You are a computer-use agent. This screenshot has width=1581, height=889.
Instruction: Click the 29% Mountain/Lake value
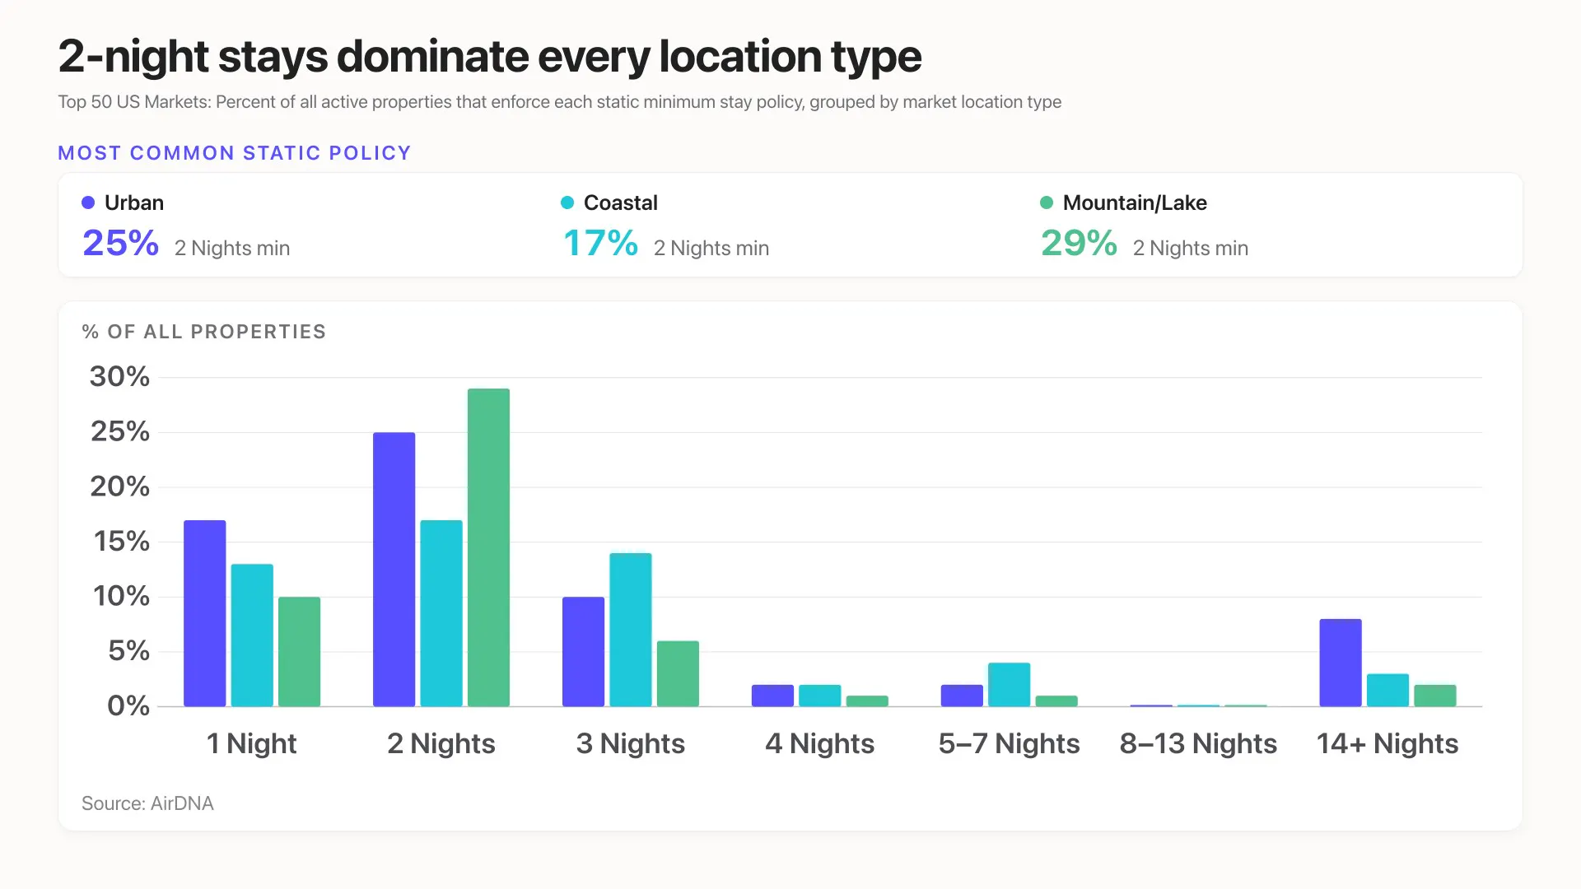pos(1080,243)
